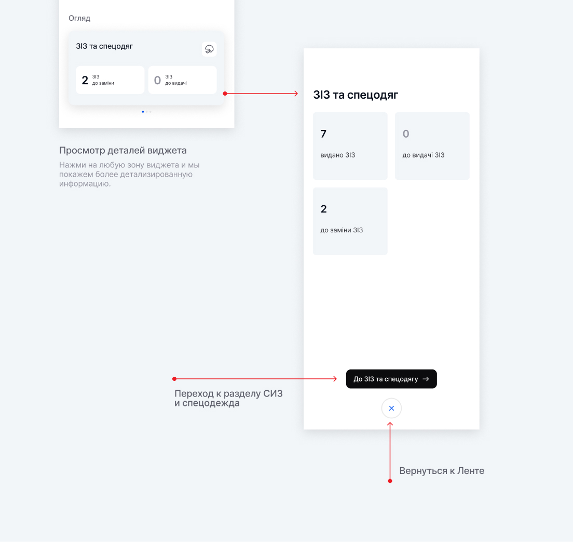The width and height of the screenshot is (573, 542).
Task: Click the Огляд section label
Action: (x=79, y=18)
